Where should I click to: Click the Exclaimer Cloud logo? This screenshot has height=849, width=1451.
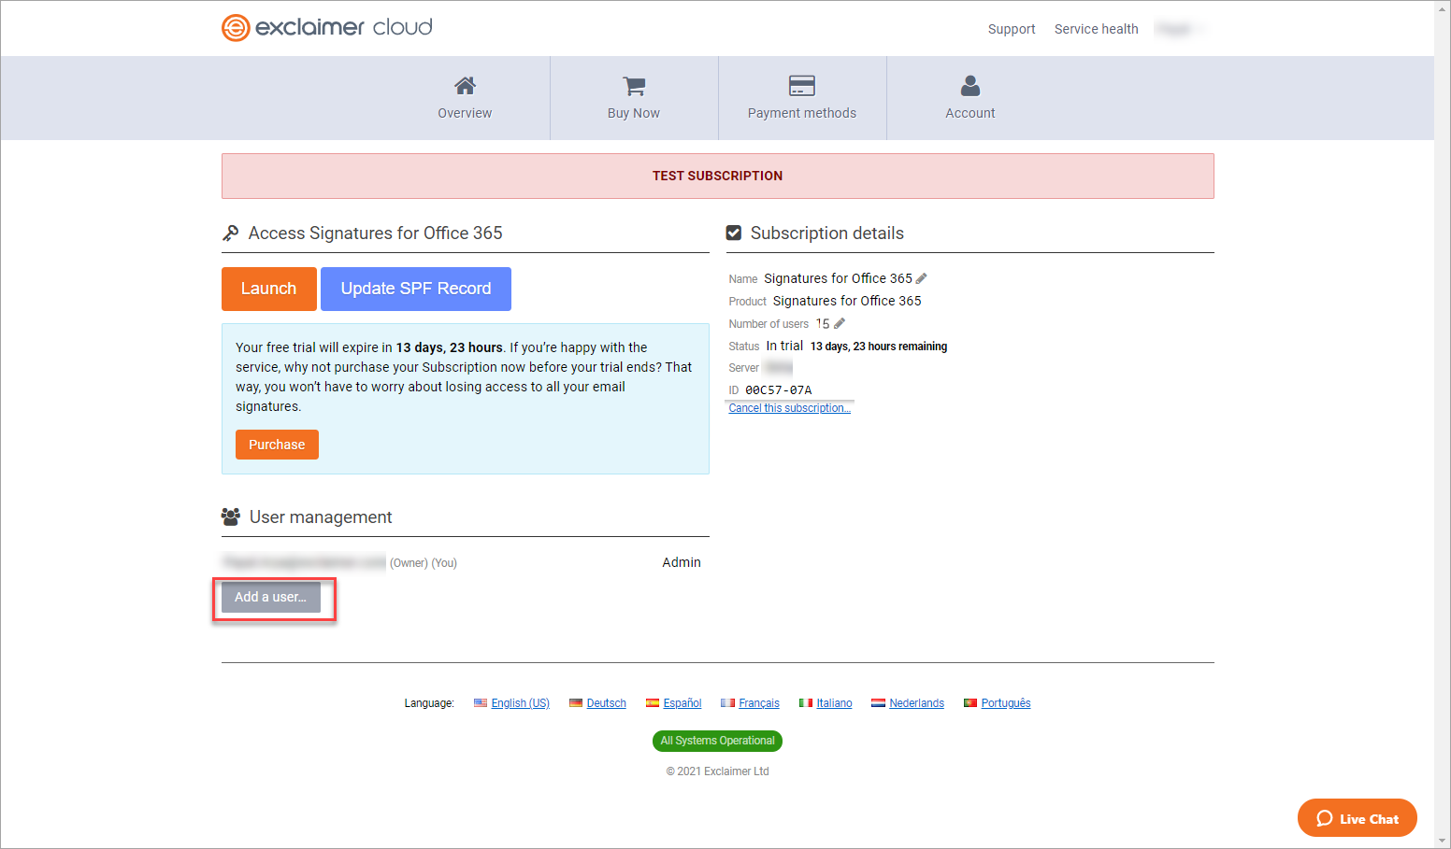click(327, 27)
